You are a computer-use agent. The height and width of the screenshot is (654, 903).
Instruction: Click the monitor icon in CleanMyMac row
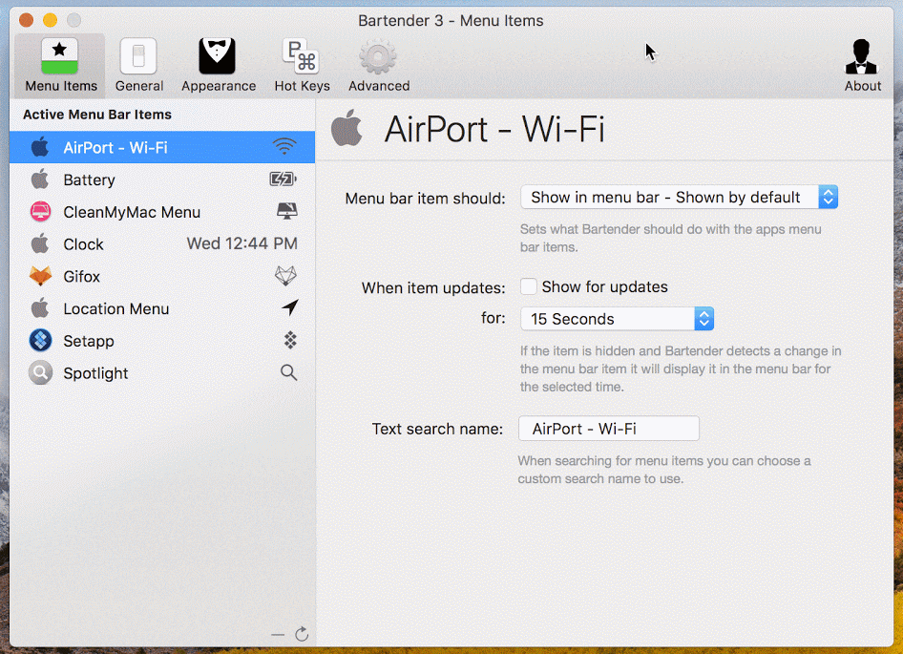(x=286, y=211)
